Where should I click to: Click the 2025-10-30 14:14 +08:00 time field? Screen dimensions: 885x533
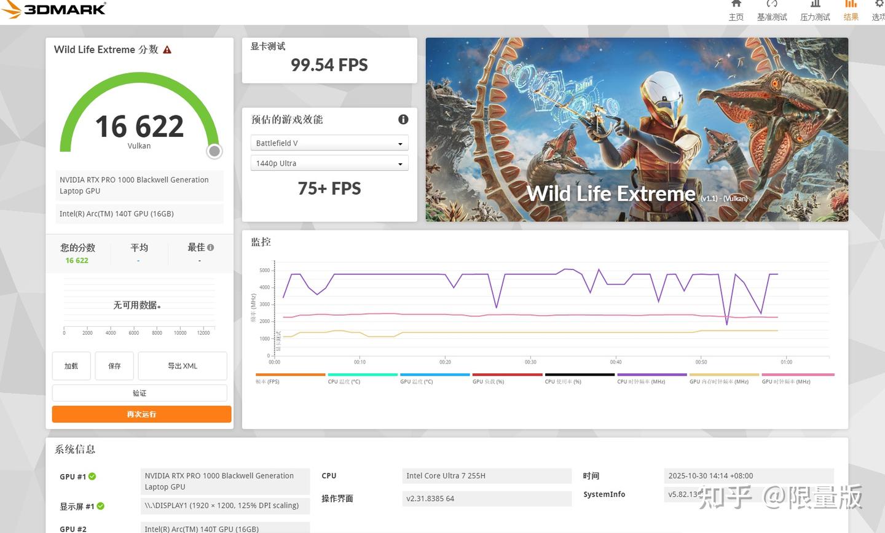pos(749,476)
